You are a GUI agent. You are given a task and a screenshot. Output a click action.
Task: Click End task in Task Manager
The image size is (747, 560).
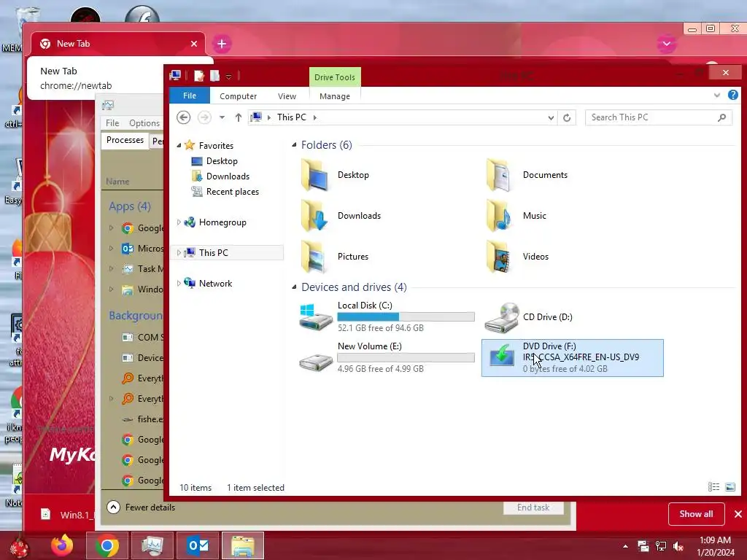533,507
